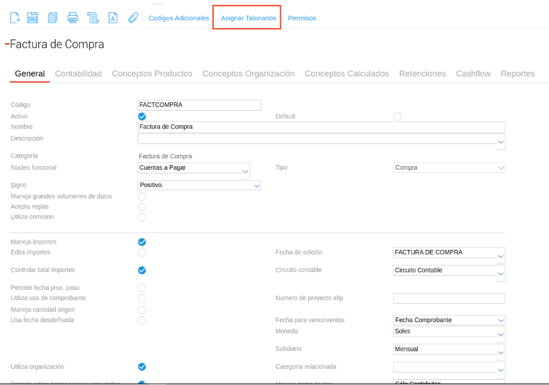Screen dimensions: 549x385
Task: Enable the Default option
Action: pos(398,117)
